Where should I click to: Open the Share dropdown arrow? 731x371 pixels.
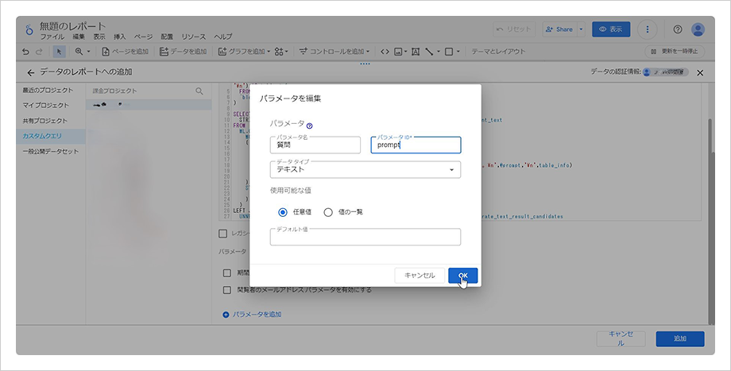tap(581, 29)
